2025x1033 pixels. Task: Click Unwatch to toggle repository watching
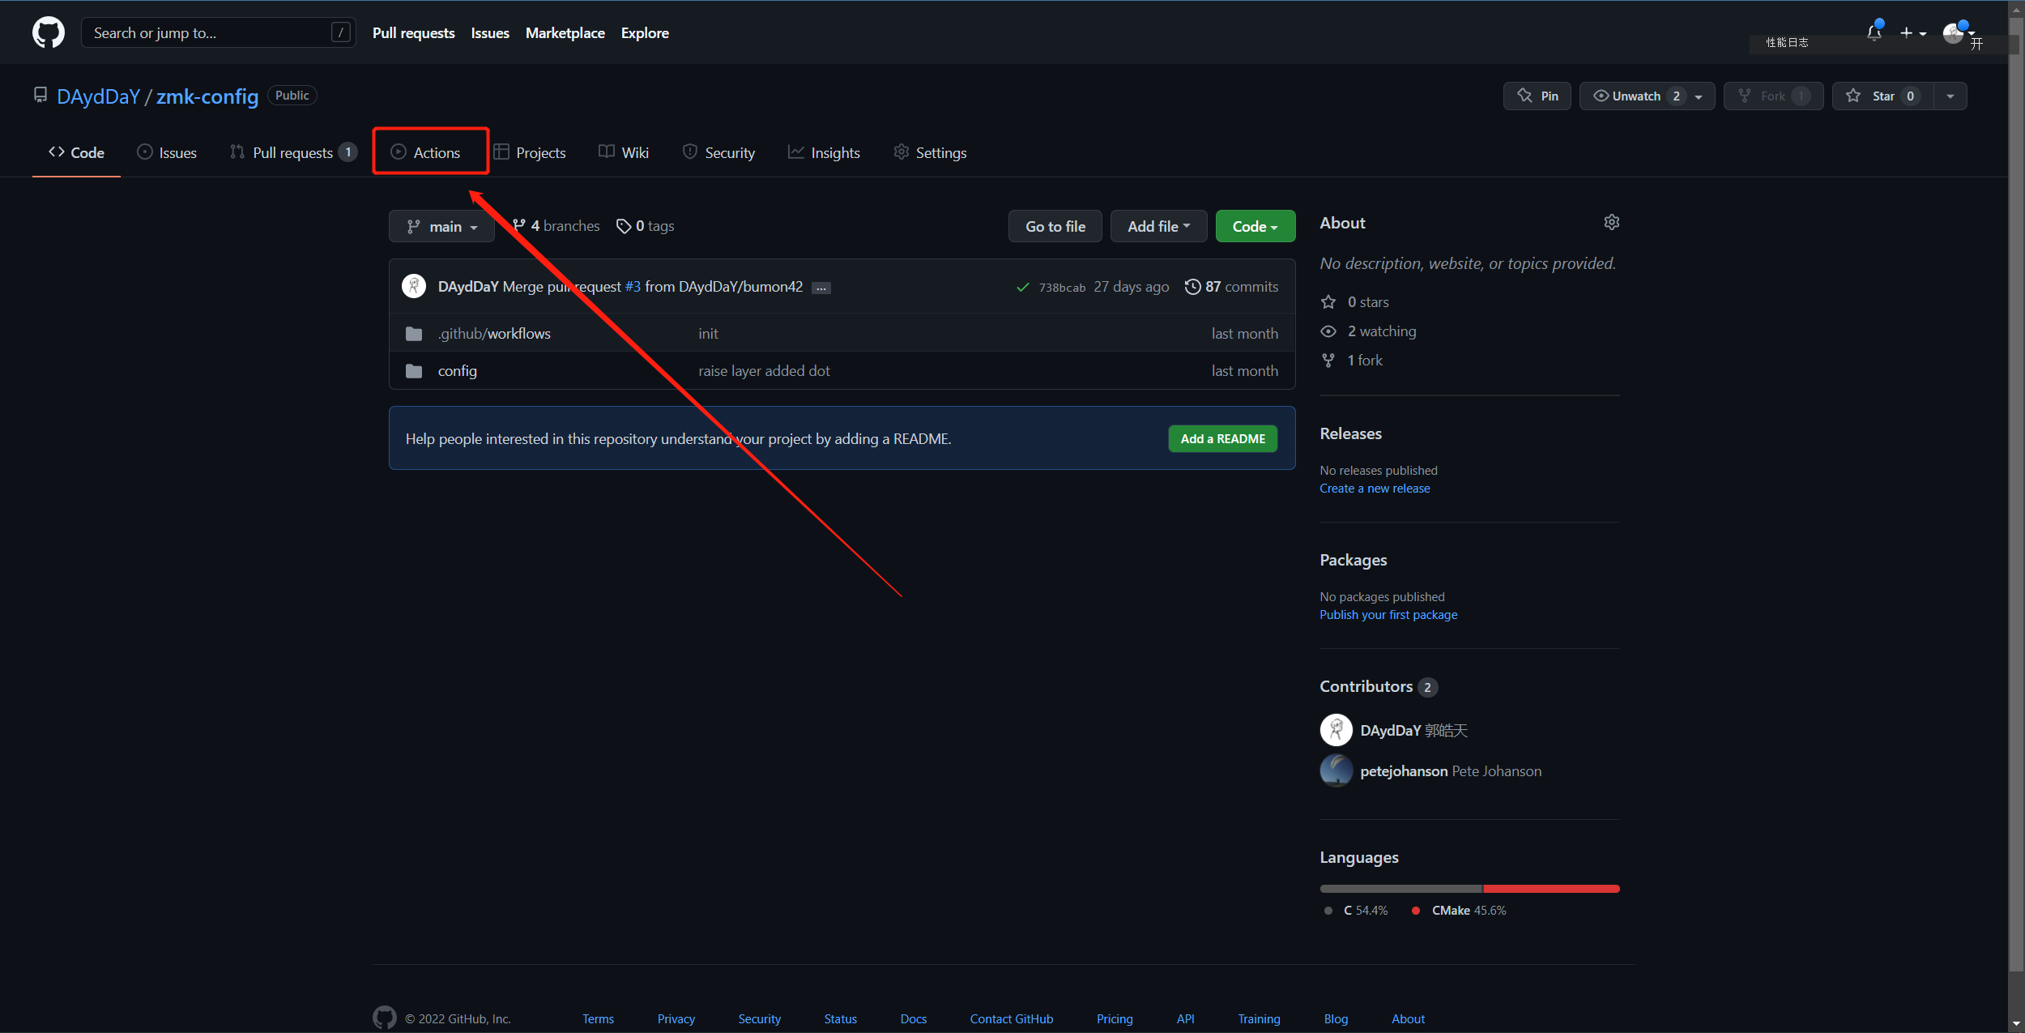[x=1635, y=96]
